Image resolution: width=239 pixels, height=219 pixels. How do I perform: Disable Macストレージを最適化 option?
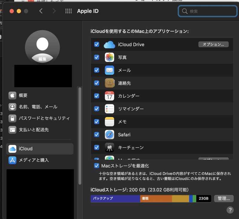[x=96, y=165]
